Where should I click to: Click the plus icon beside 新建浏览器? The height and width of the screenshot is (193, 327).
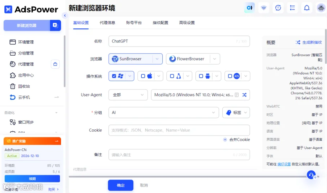point(55,25)
